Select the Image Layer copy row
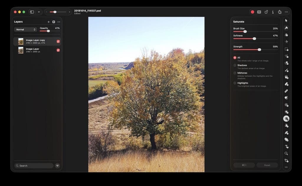 coord(37,41)
